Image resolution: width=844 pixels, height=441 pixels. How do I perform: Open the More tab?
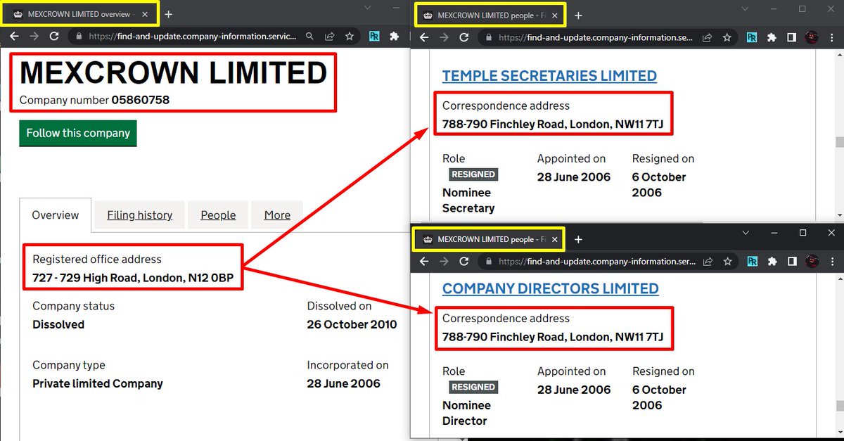pyautogui.click(x=277, y=215)
